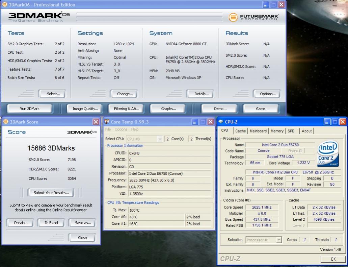Close the CPU-Z window
Viewport: 348px width, 267px height.
click(343, 122)
